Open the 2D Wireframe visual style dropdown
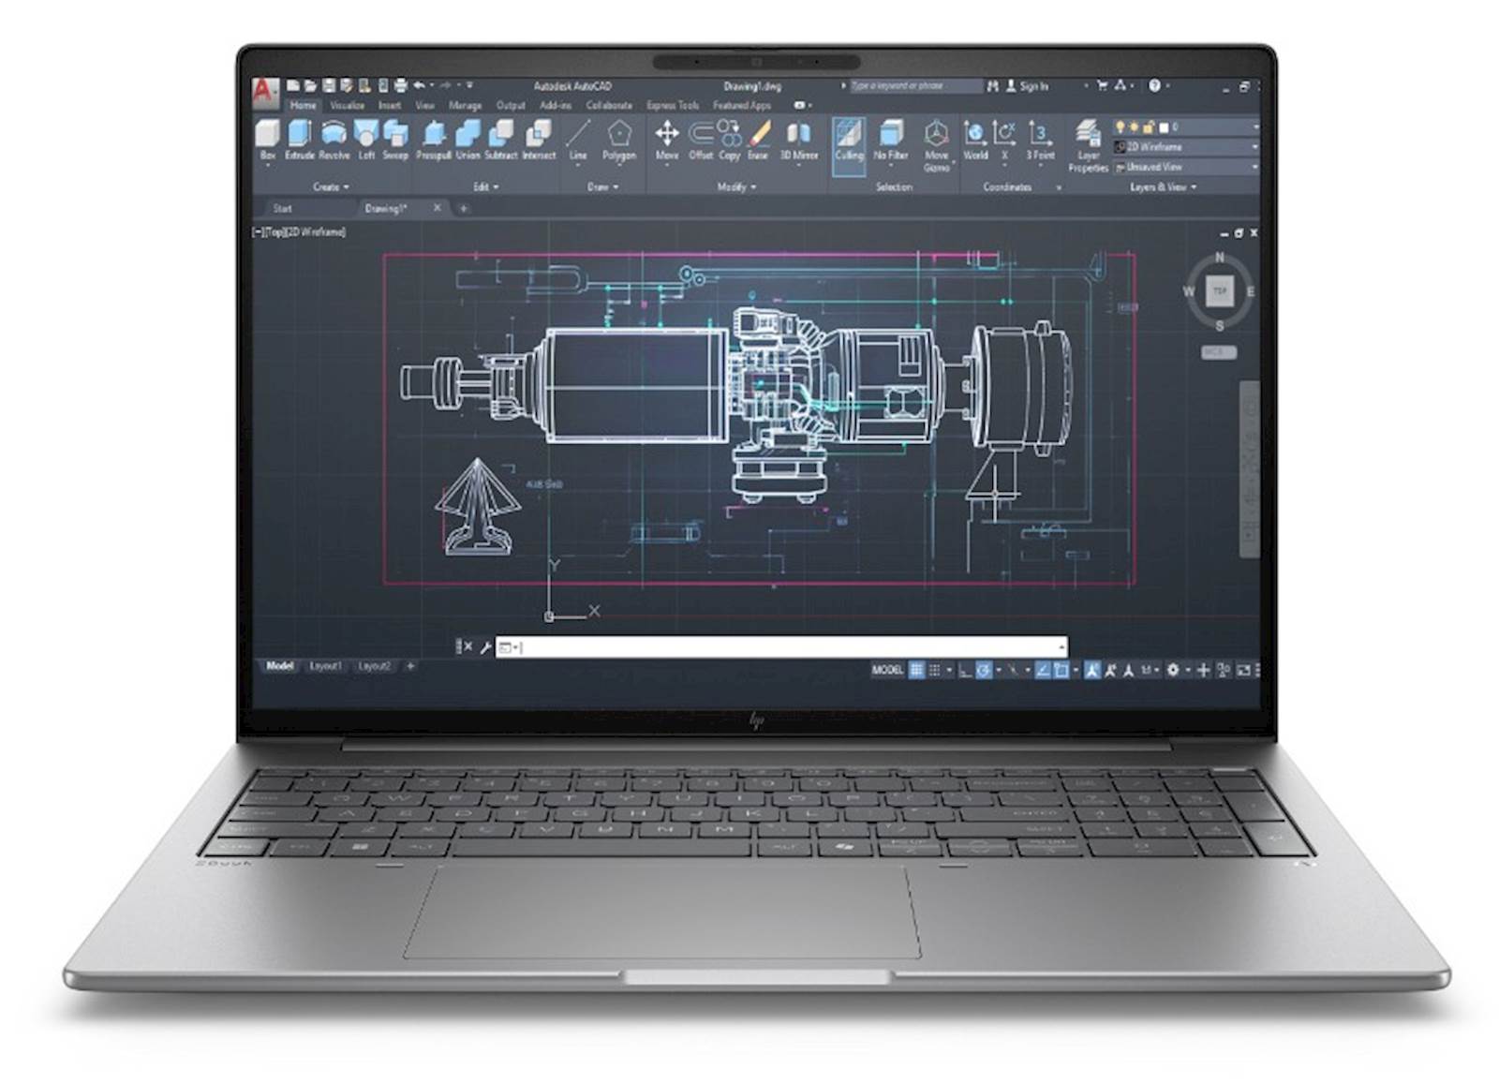 1254,147
